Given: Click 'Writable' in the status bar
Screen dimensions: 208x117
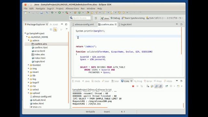Looking at the screenshot, I should 90,112.
